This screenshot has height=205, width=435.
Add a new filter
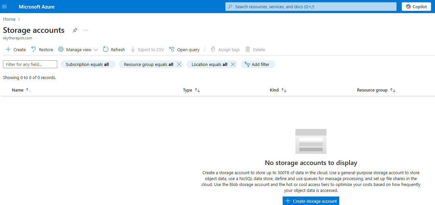pos(258,64)
